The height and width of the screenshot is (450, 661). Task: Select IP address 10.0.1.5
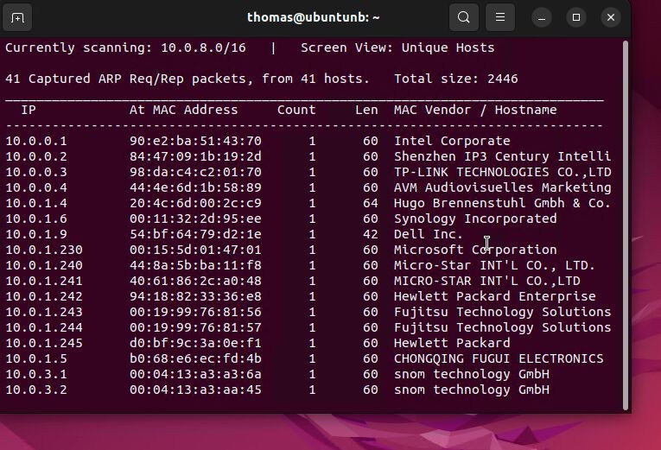click(x=35, y=358)
